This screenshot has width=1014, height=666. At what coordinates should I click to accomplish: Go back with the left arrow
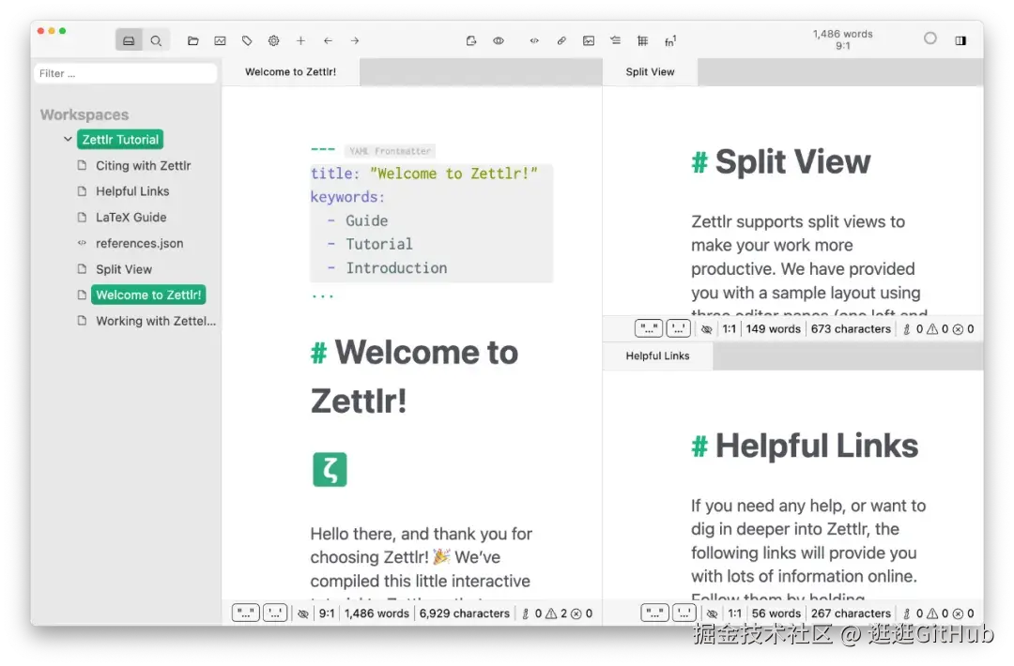click(x=328, y=40)
